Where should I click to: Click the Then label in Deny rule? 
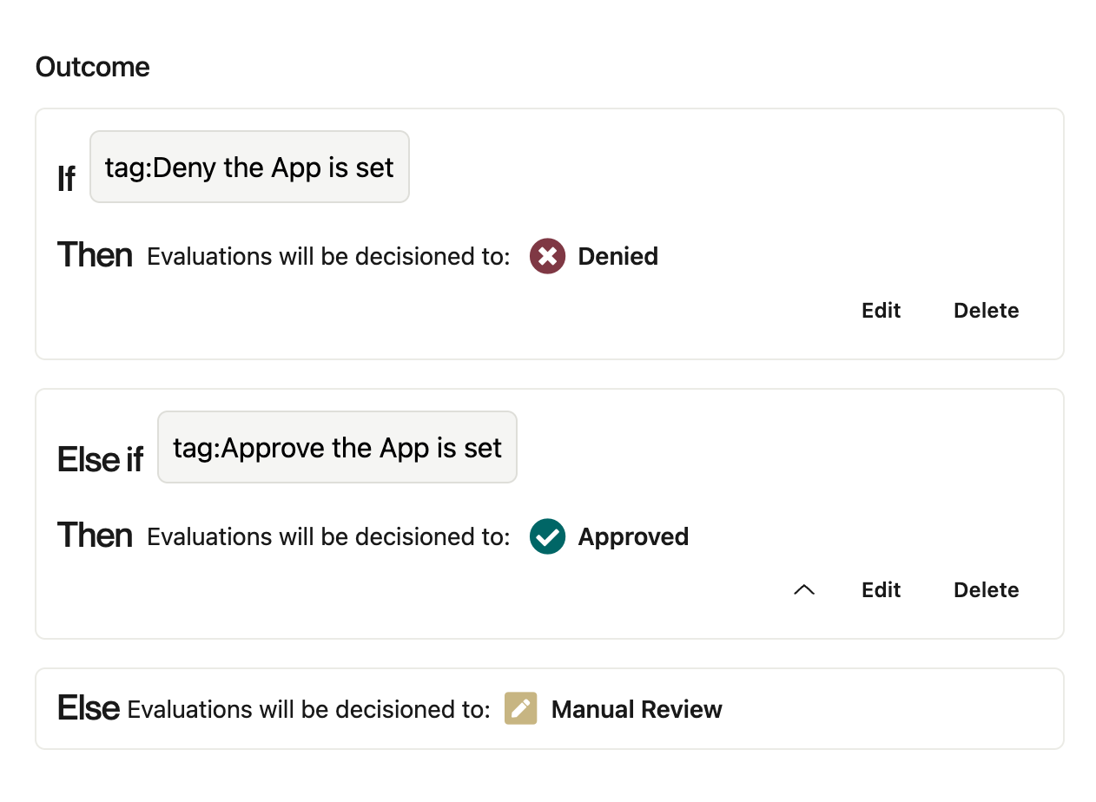click(95, 255)
